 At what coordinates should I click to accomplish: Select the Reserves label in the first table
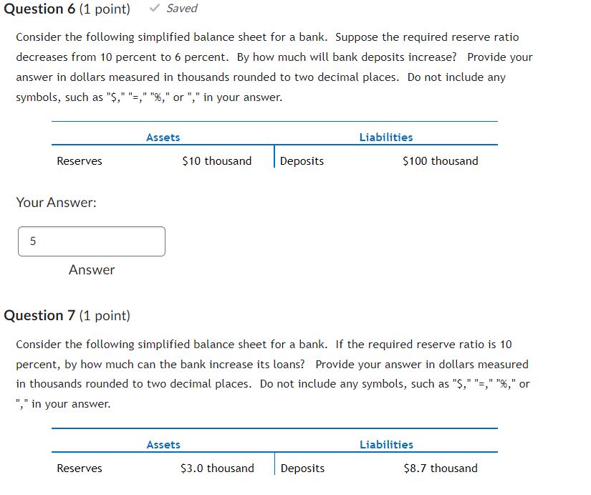tap(79, 160)
